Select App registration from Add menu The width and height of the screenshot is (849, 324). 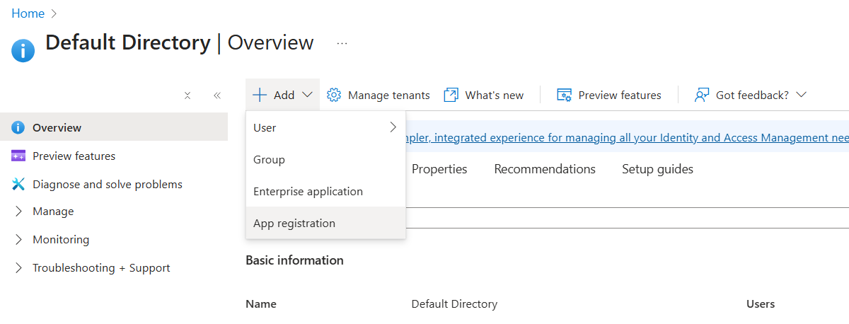click(x=294, y=223)
